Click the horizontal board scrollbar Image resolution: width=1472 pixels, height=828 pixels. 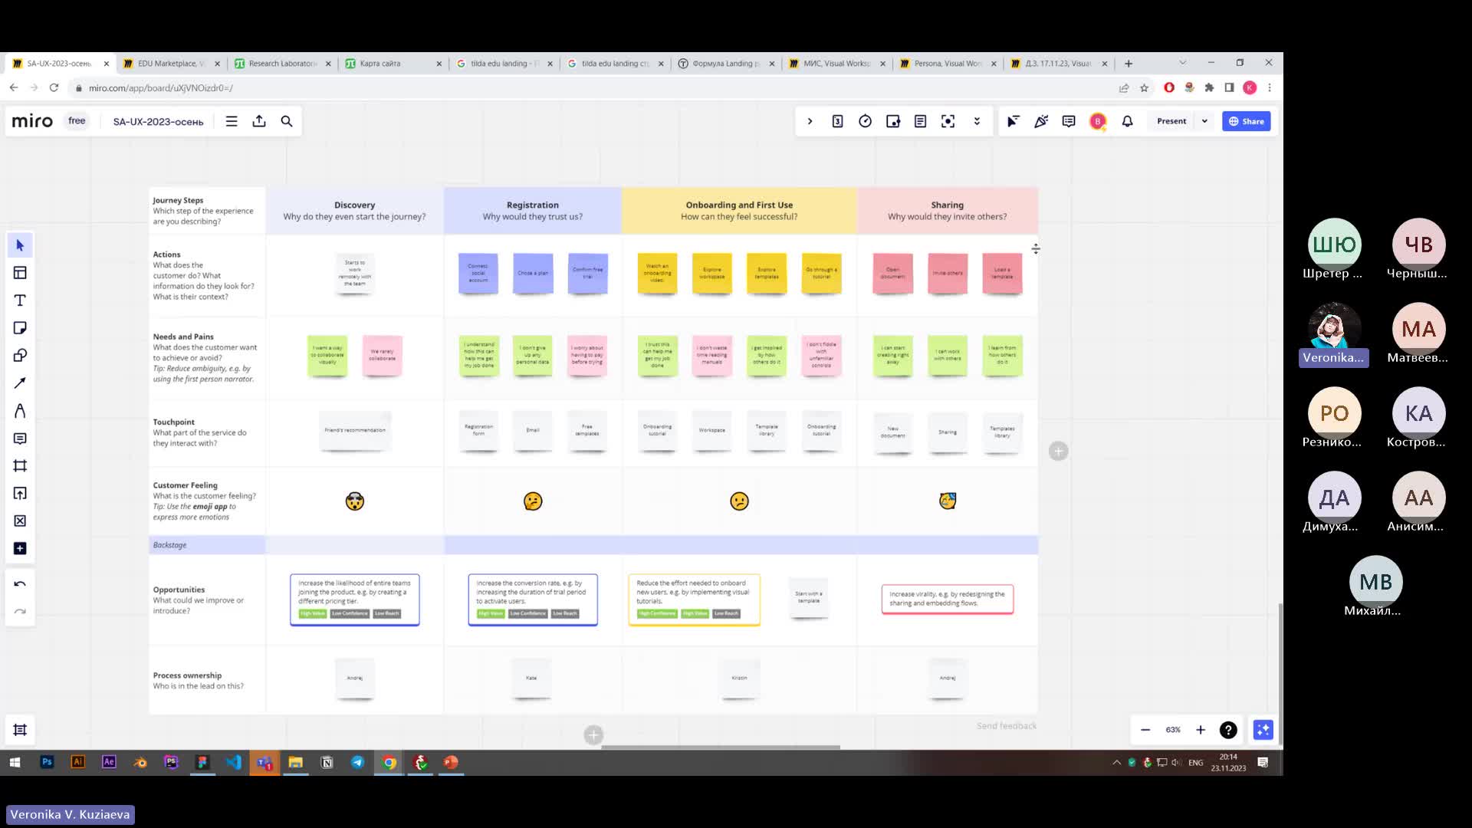point(721,747)
